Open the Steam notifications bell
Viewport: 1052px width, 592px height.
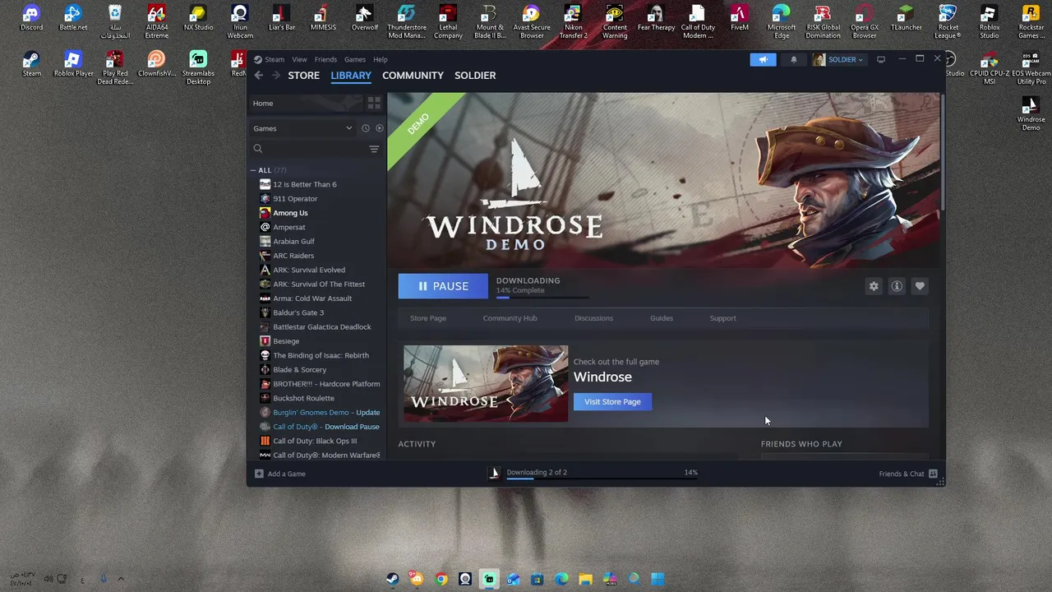point(793,59)
